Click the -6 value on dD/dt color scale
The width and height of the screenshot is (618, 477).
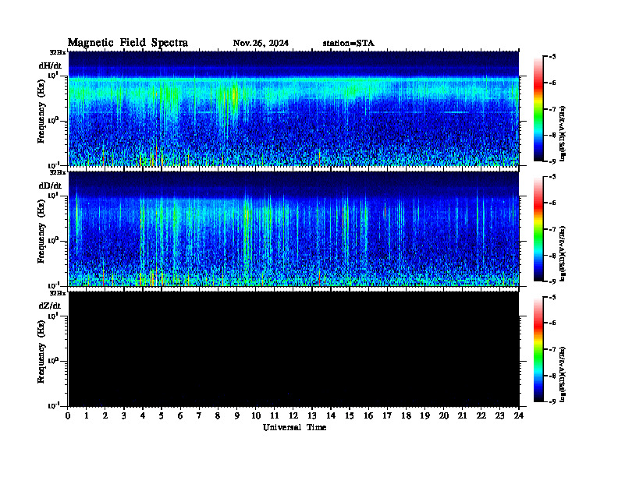pyautogui.click(x=552, y=203)
